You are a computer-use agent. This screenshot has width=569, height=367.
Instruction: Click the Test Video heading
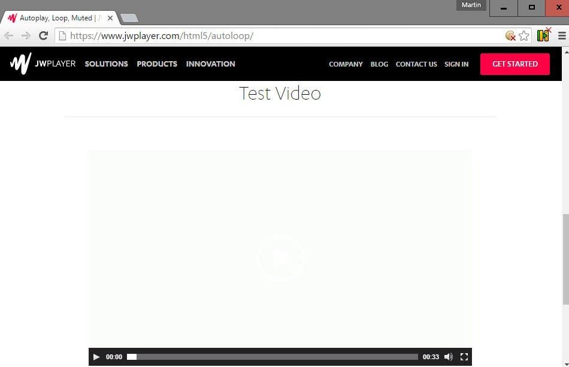coord(280,94)
